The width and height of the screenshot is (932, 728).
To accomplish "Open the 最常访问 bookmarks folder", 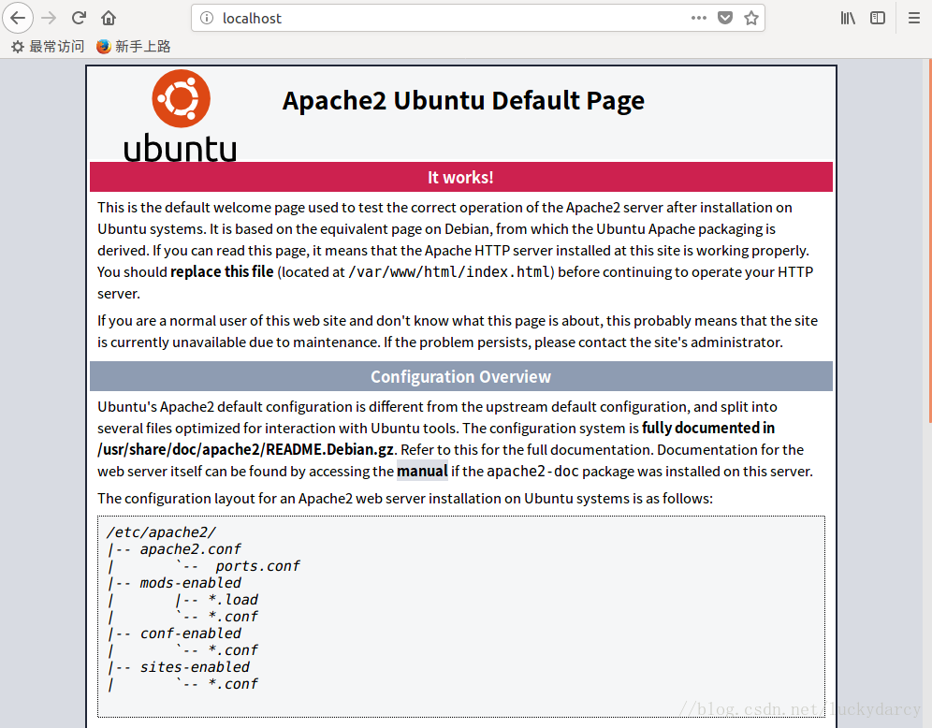I will tap(48, 47).
